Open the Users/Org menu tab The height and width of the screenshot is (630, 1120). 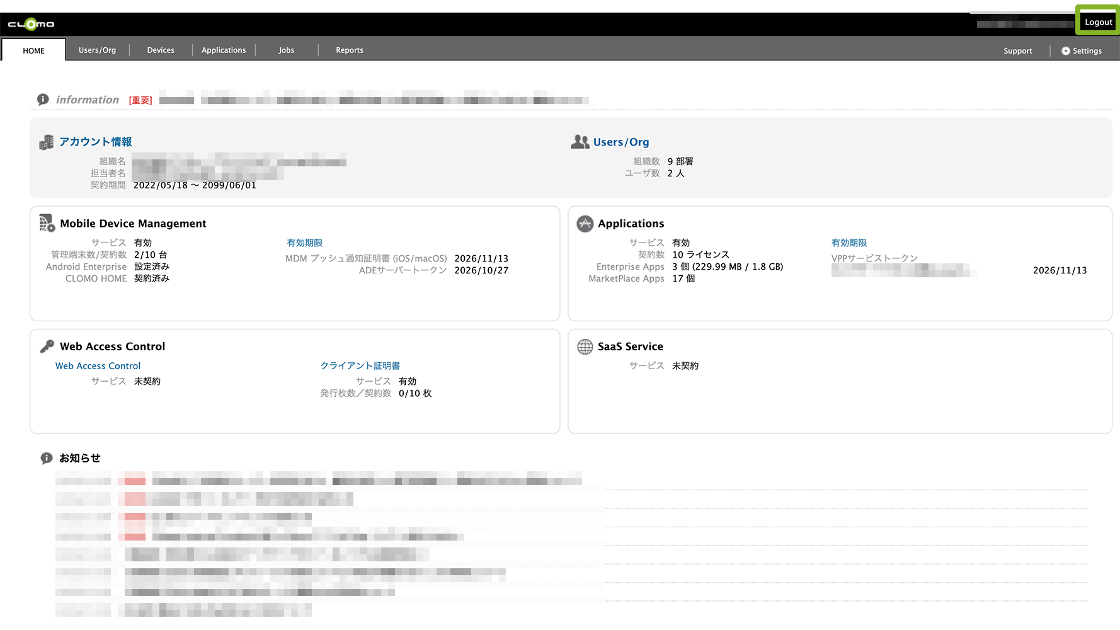tap(97, 50)
